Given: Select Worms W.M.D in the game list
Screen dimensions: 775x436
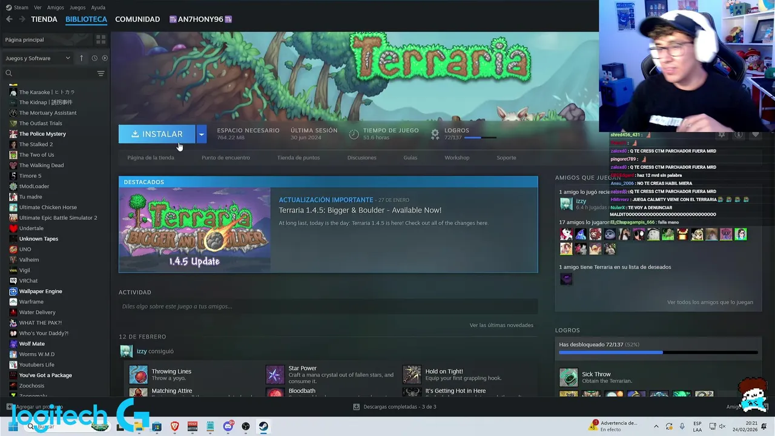Looking at the screenshot, I should click(x=37, y=354).
